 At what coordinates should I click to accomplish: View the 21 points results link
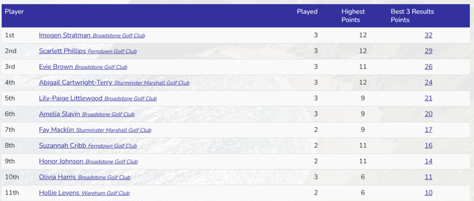[428, 98]
